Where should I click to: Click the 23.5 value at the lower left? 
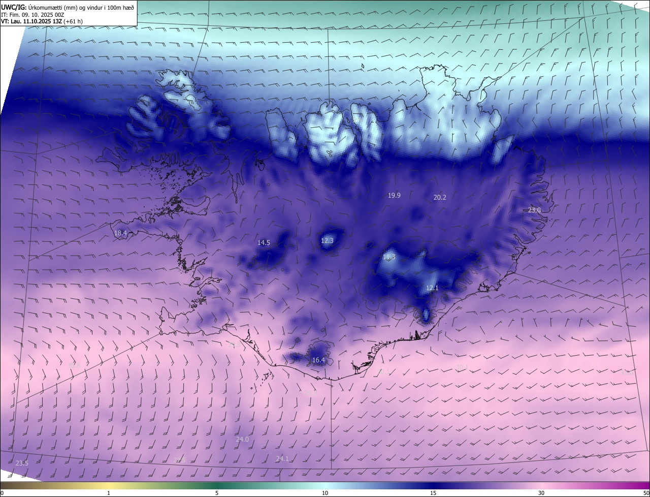coord(22,463)
